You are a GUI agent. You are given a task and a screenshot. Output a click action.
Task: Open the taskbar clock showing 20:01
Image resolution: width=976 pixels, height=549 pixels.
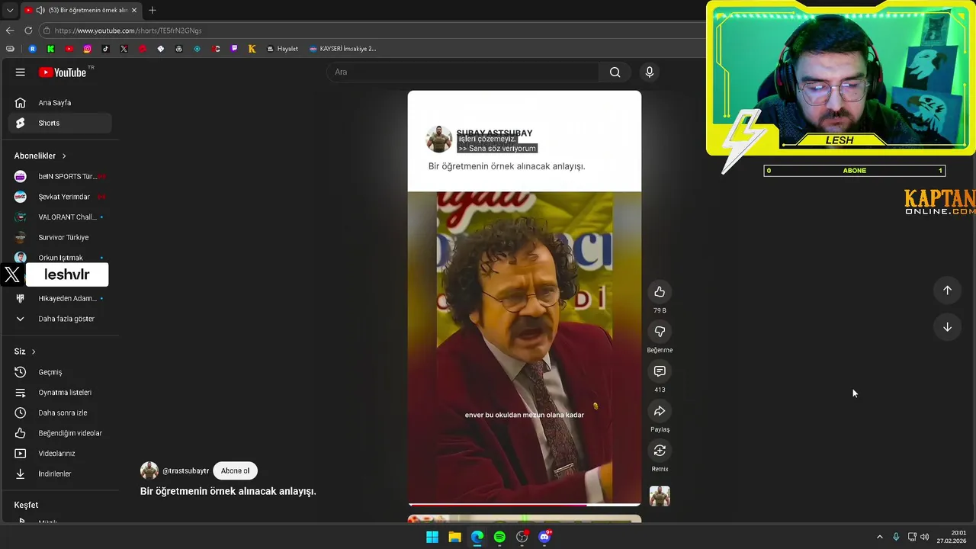[x=952, y=537]
